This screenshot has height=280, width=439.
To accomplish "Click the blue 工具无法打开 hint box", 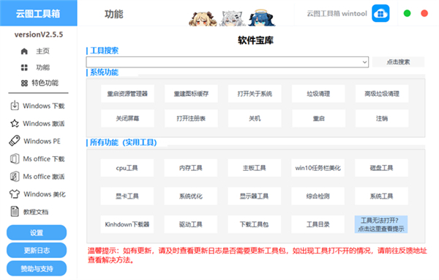I will pos(381,224).
